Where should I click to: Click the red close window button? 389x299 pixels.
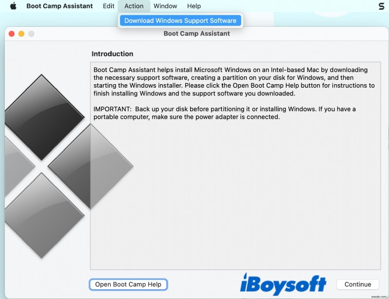click(x=11, y=34)
